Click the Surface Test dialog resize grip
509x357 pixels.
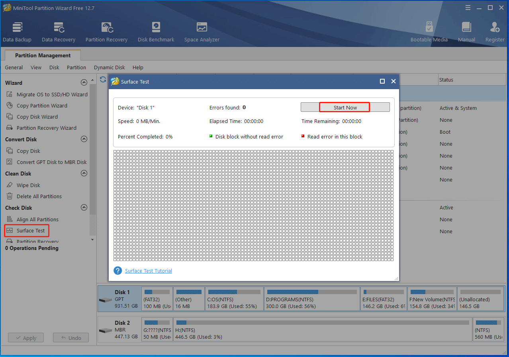coord(396,279)
